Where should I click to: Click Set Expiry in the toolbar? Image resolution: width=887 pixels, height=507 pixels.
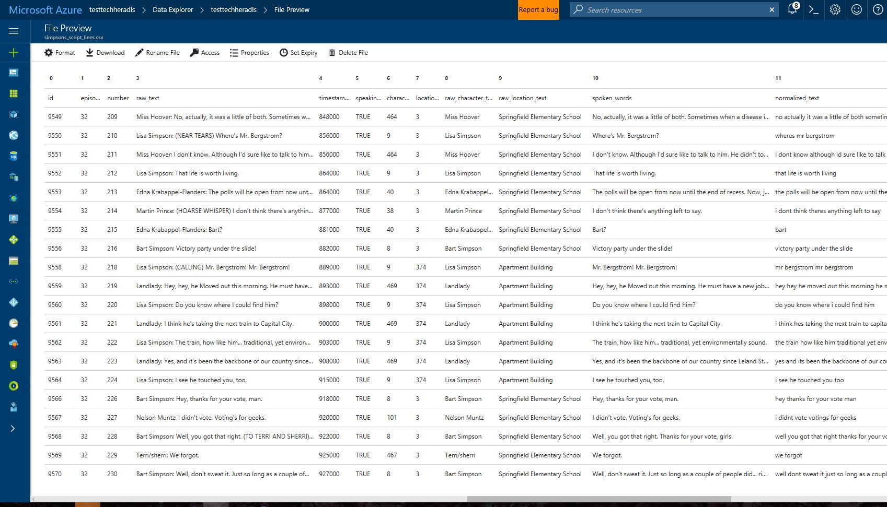(x=298, y=52)
